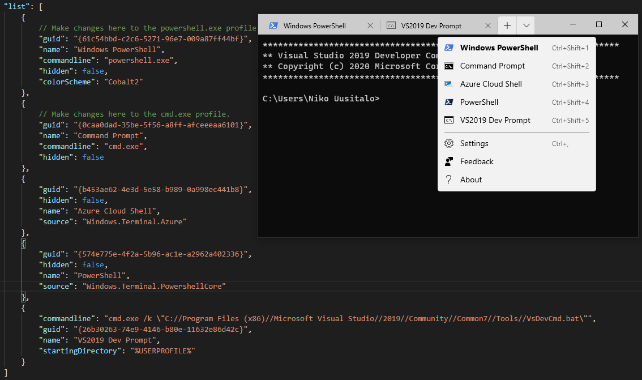Open About from the dropdown menu
This screenshot has height=380, width=642.
click(x=517, y=180)
